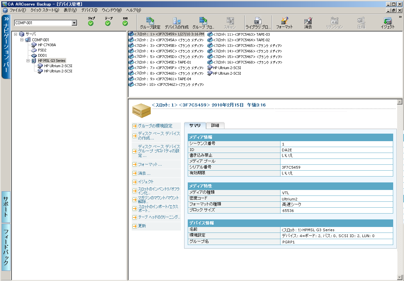Select slot 6 TAPE-01 media item
The width and height of the screenshot is (404, 281).
click(162, 62)
